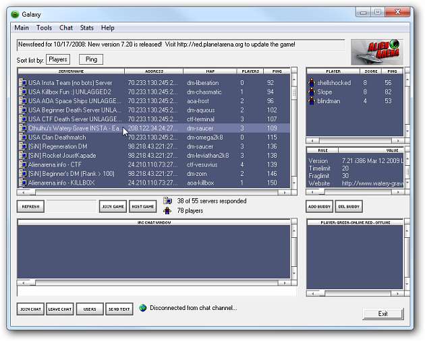425x341 pixels.
Task: Click the Join Game button
Action: pyautogui.click(x=113, y=206)
